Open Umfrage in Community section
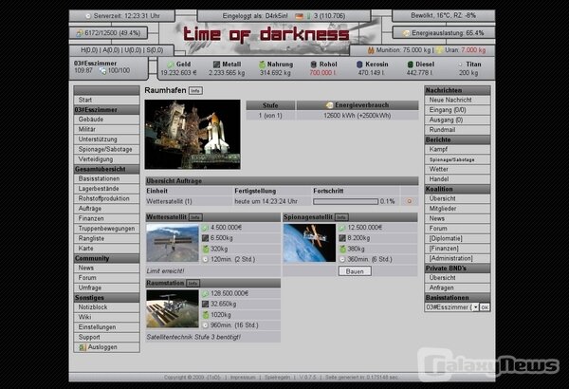 (106, 287)
